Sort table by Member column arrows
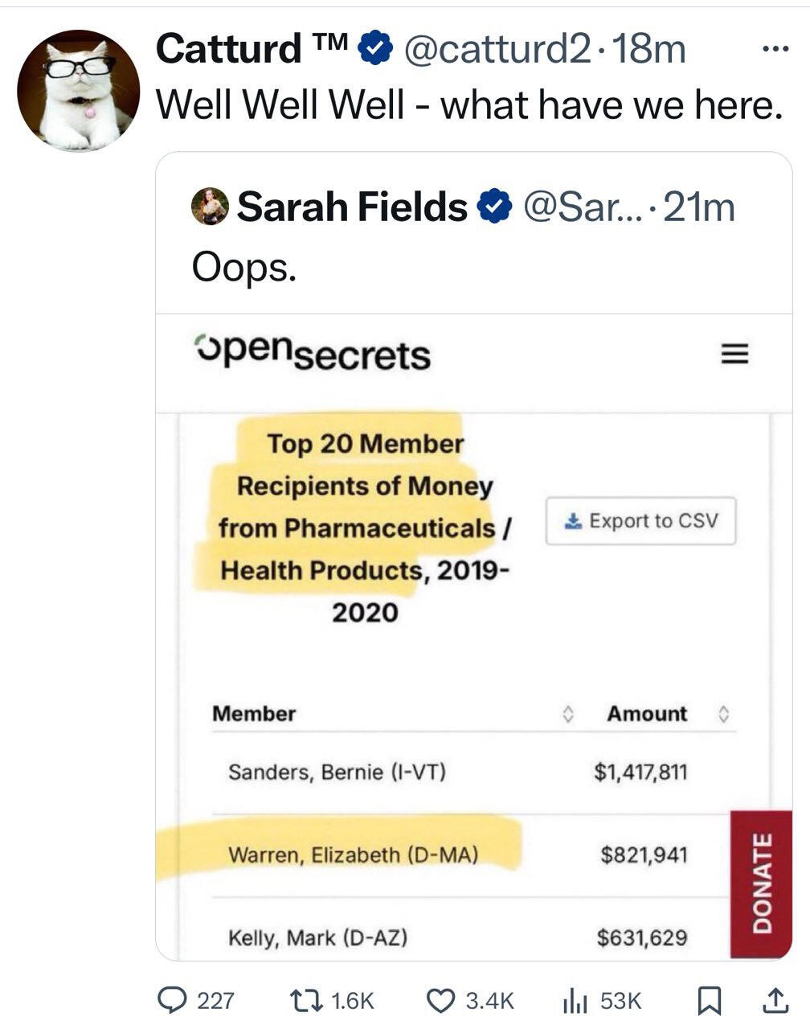This screenshot has width=810, height=1029. 567,714
